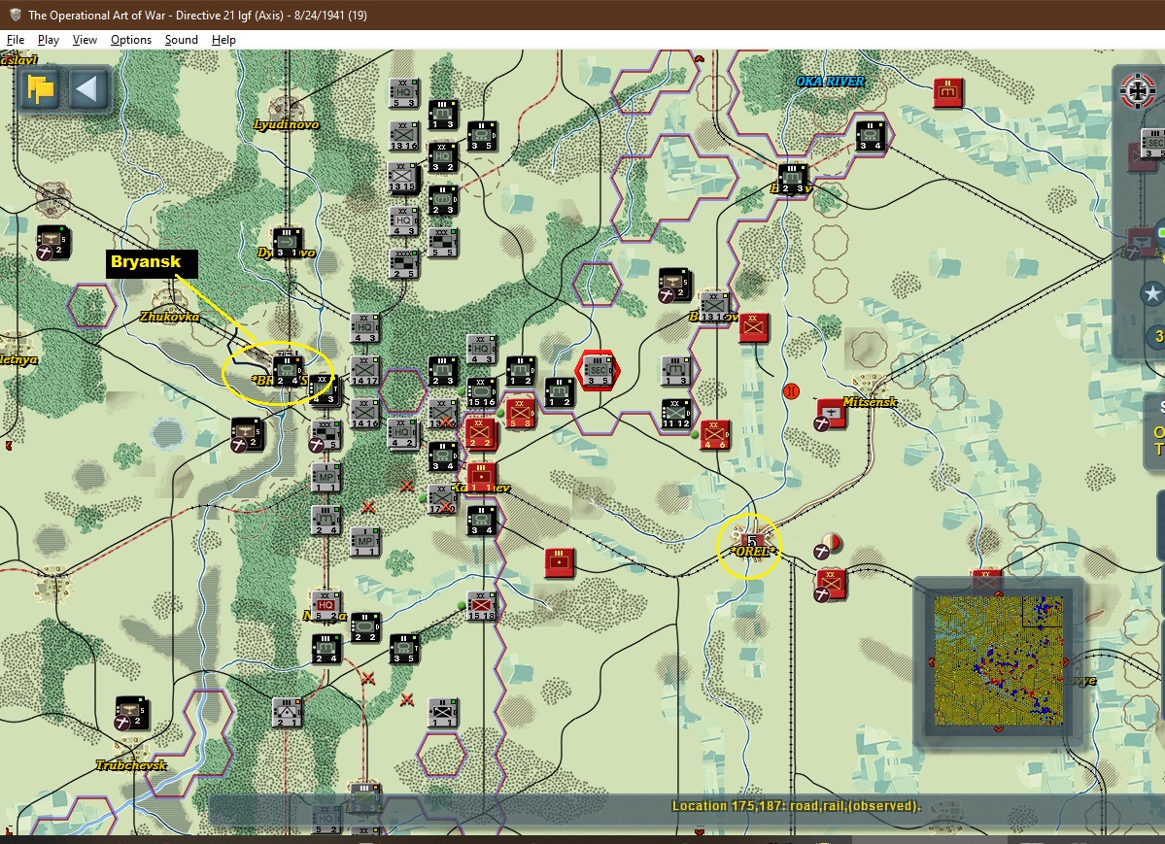This screenshot has height=844, width=1165.
Task: Click the Trubchevsk town label
Action: tap(131, 764)
